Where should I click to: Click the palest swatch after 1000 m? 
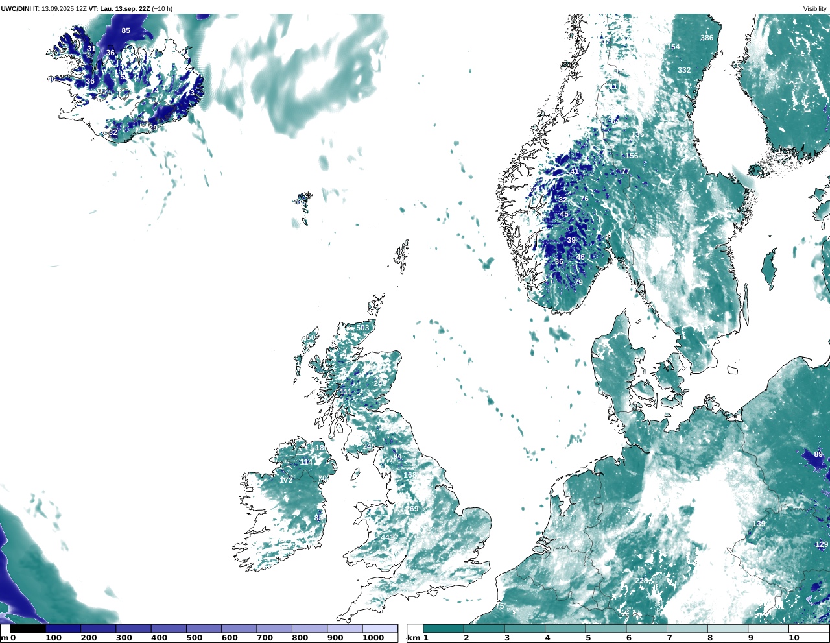(x=380, y=628)
